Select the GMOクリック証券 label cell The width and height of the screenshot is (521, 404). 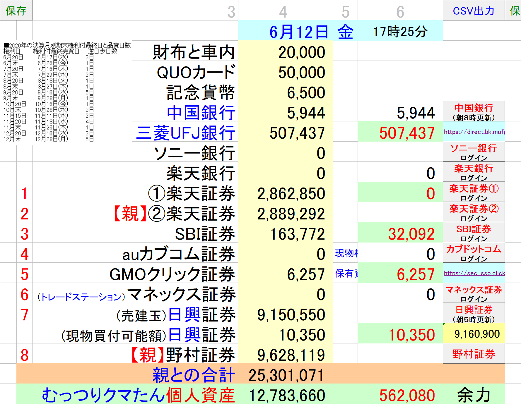coord(135,273)
